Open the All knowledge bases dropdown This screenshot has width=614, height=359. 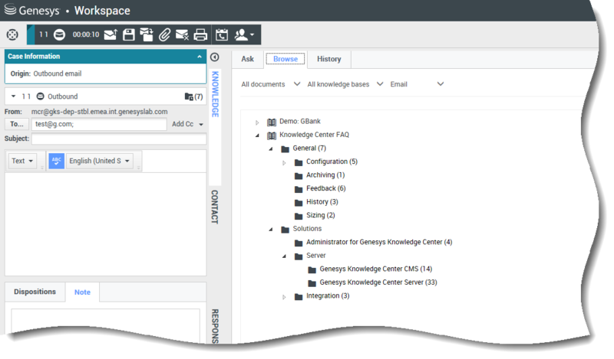(345, 84)
